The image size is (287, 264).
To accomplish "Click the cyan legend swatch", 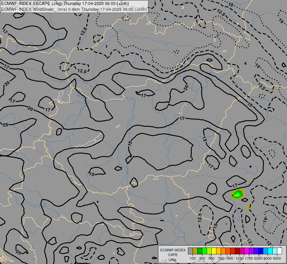I will [270, 251].
